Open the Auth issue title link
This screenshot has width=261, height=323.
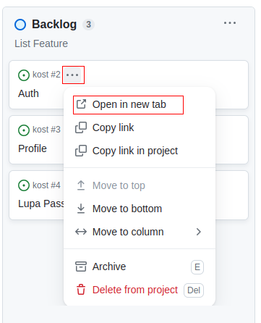28,93
